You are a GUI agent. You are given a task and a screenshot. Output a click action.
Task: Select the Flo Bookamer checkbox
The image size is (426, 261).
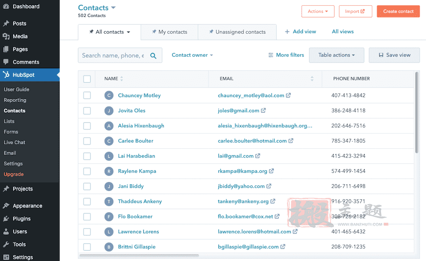(87, 217)
